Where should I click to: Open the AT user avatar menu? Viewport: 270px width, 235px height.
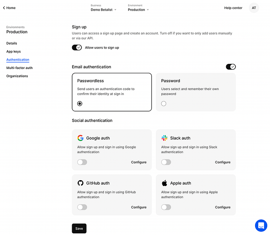click(254, 8)
